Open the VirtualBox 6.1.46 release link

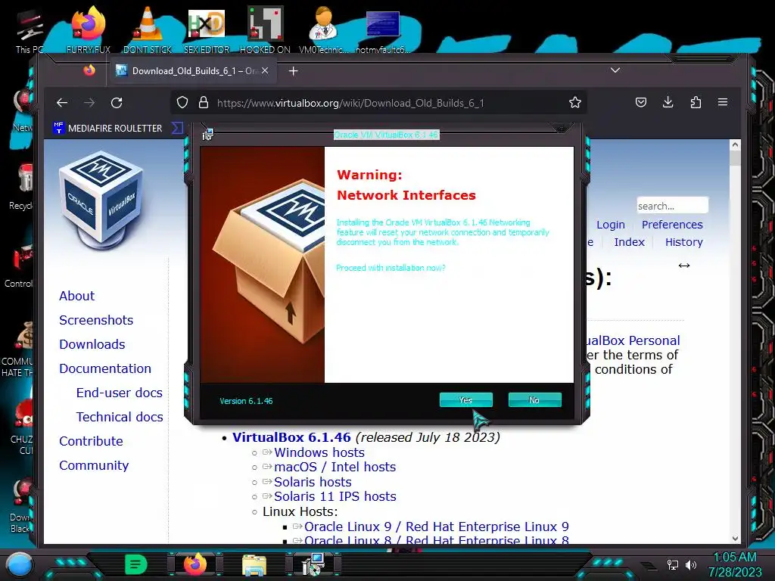pyautogui.click(x=291, y=437)
